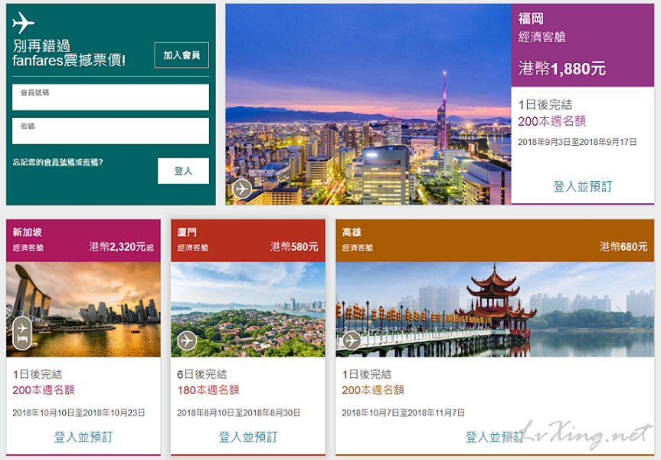Click 登入並預訂 for the 高雄 deal
The width and height of the screenshot is (661, 460).
[495, 437]
